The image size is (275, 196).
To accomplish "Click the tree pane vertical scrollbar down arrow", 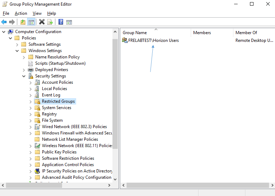I will click(115, 179).
